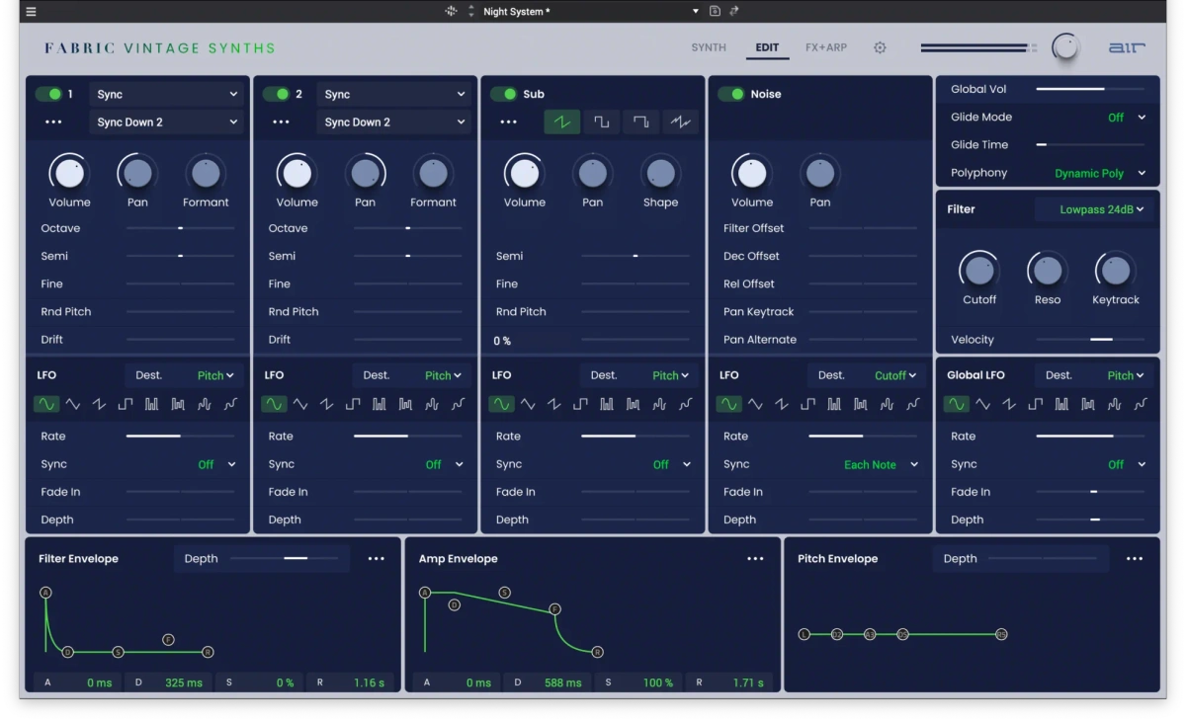Open the Filter Envelope three-dot menu
The width and height of the screenshot is (1186, 722).
[x=377, y=559]
